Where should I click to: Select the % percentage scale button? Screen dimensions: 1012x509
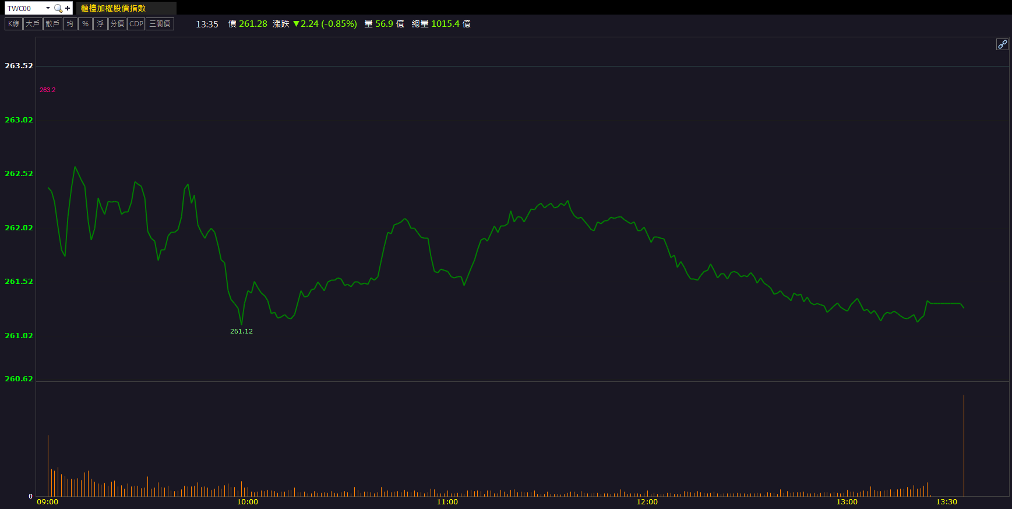click(x=85, y=24)
